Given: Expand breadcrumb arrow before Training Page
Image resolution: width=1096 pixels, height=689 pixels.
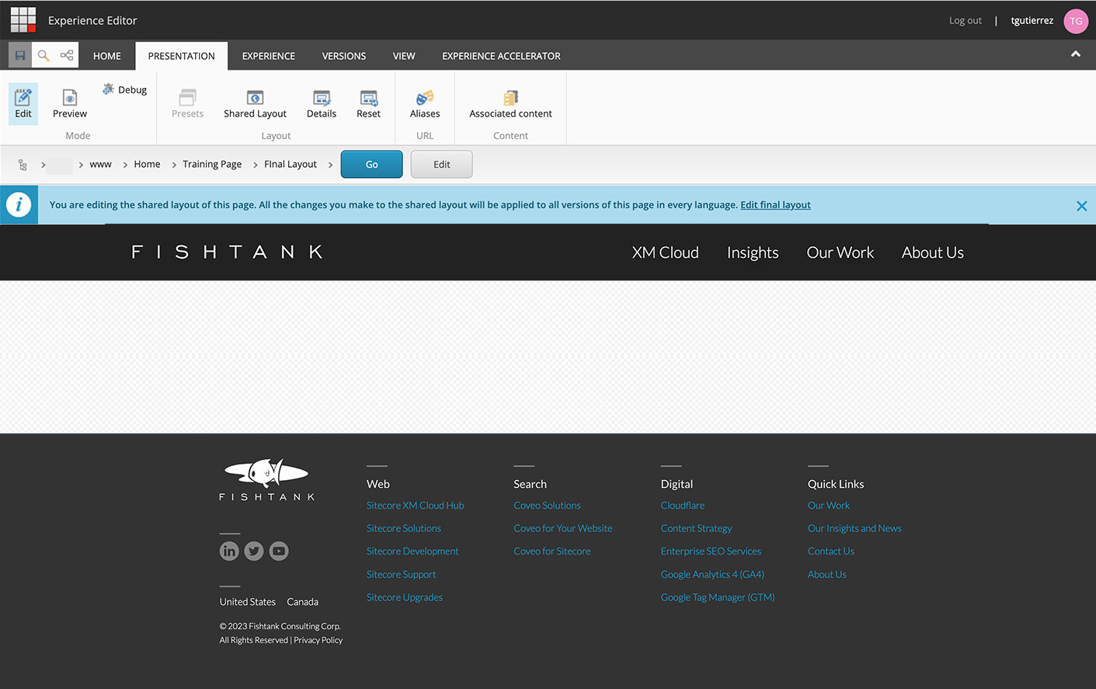Looking at the screenshot, I should click(x=174, y=165).
